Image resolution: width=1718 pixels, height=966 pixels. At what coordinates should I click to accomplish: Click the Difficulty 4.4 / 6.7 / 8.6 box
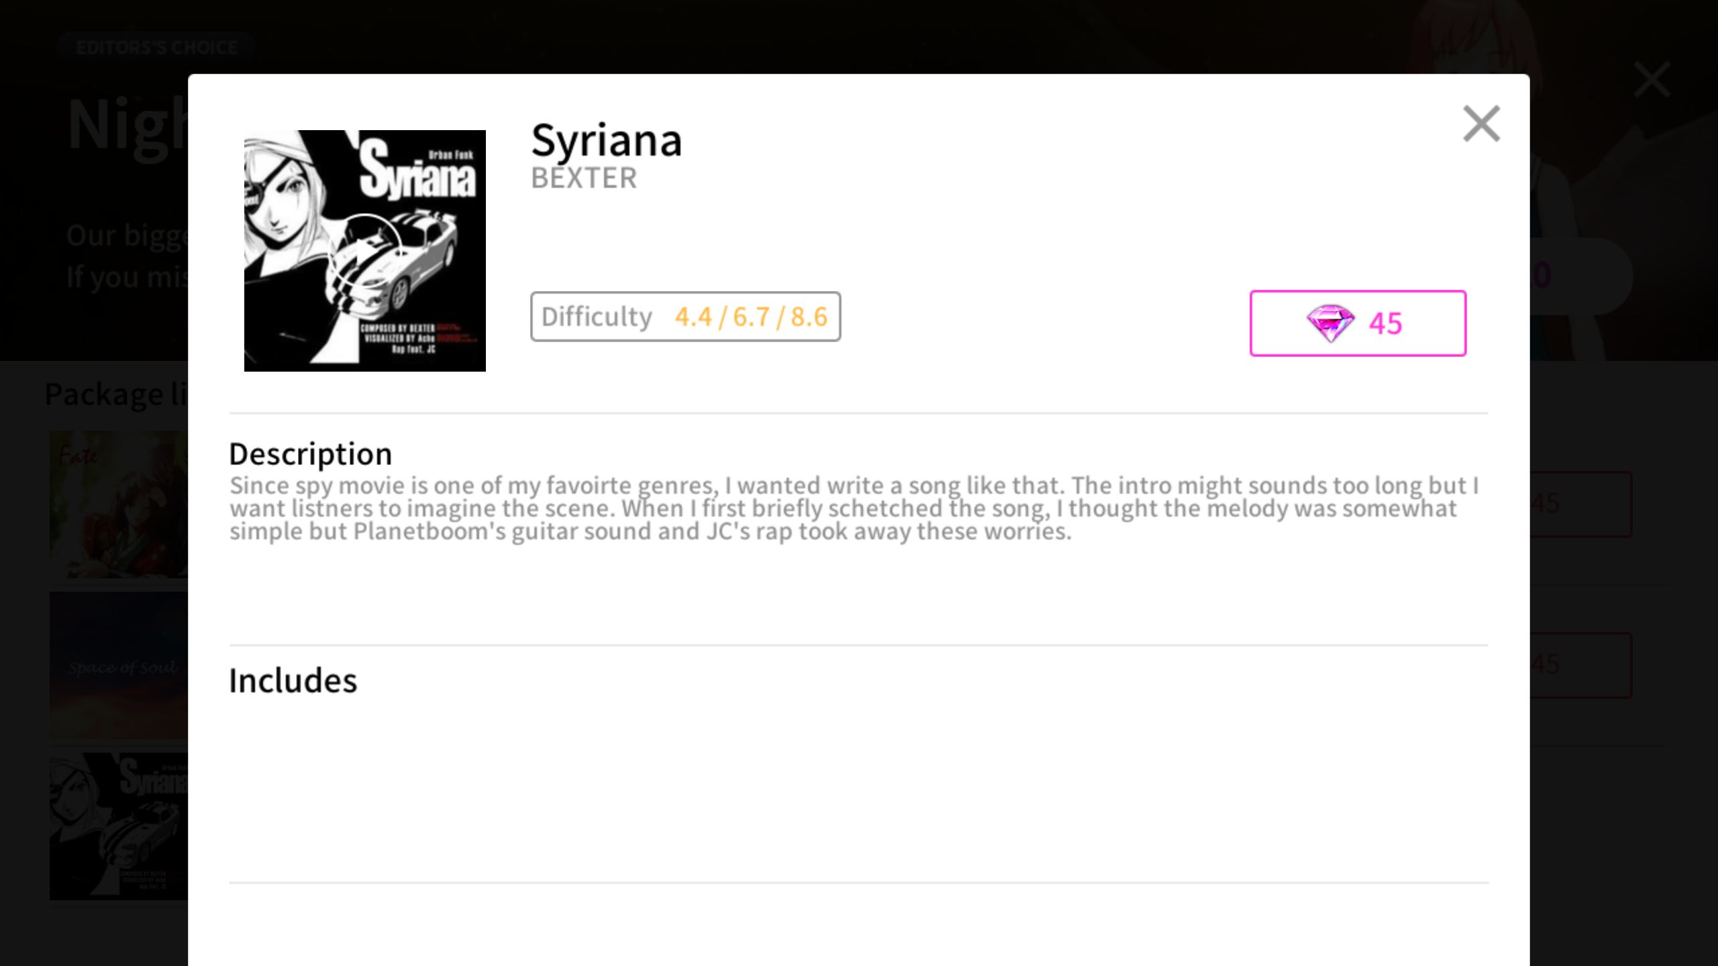click(685, 317)
